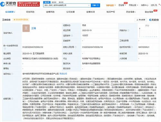Screen dimensions: 161x122
Task: Open info icon next to 注册地址
Action: pos(12,74)
